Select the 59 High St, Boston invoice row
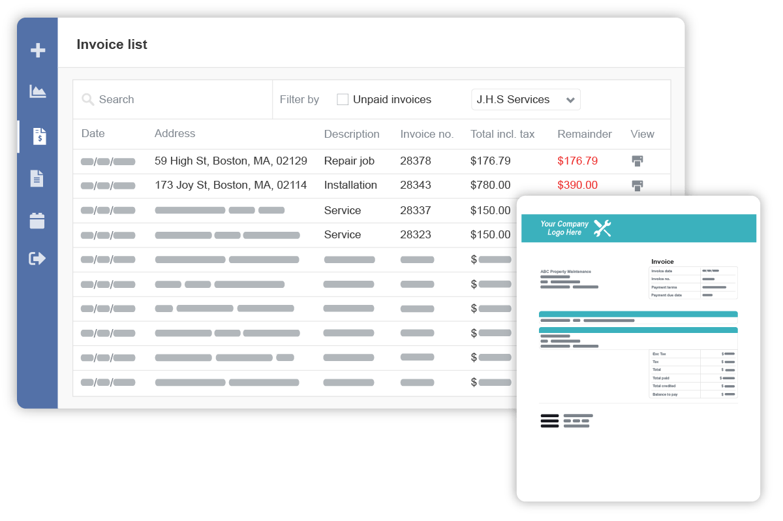Viewport: 783px width, 521px height. (x=230, y=161)
